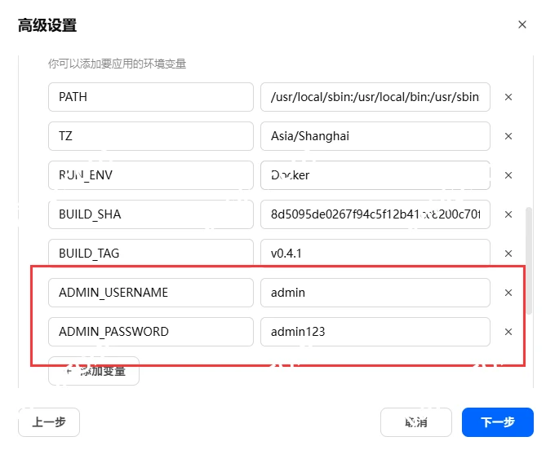The image size is (546, 450).
Task: Click the v0.4.1 value field
Action: 375,254
